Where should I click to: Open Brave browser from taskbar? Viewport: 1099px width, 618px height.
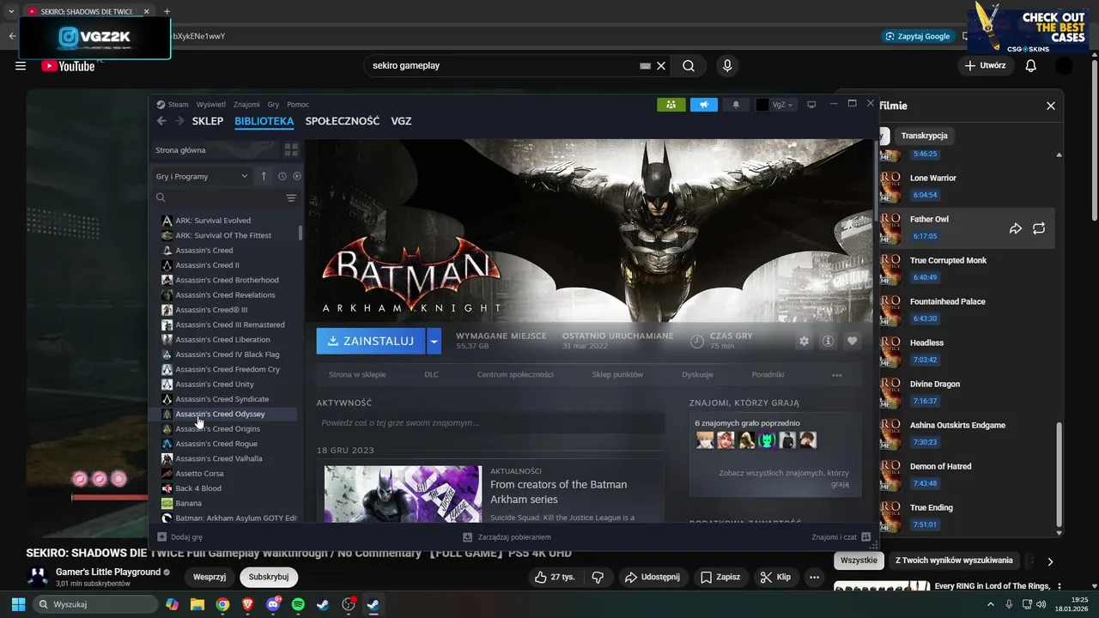pos(247,604)
